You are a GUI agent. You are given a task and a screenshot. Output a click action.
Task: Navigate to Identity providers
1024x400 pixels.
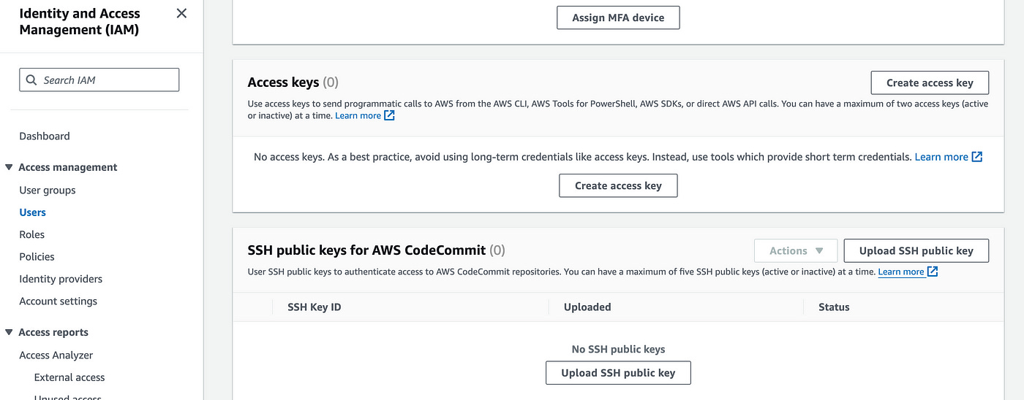(x=61, y=279)
